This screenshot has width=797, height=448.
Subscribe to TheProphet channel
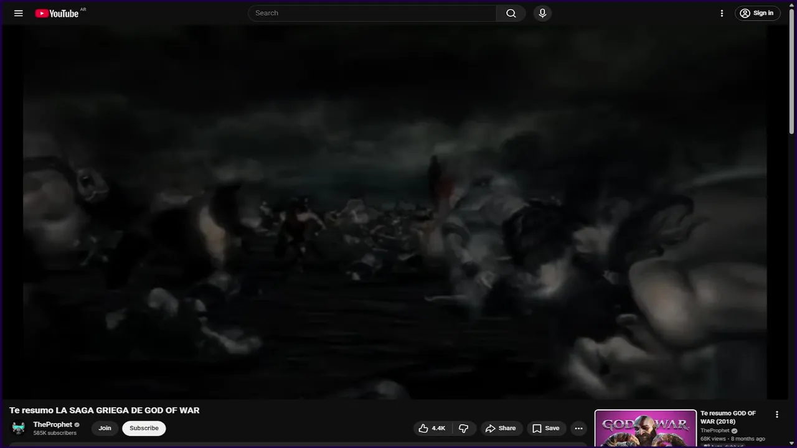[144, 428]
